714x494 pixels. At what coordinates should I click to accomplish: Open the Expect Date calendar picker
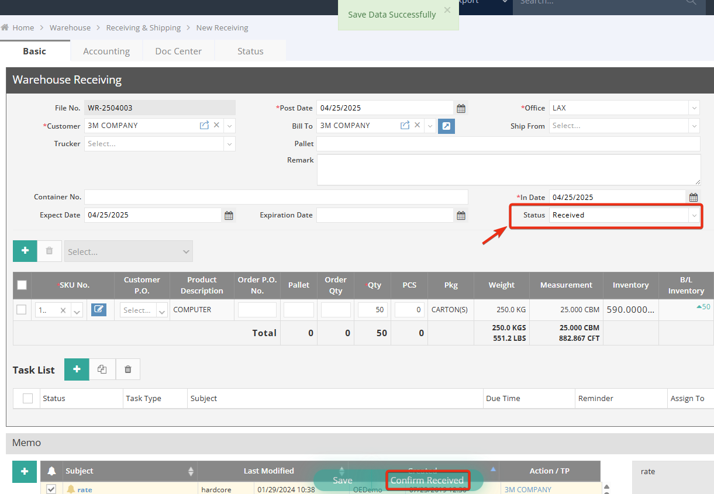(x=229, y=215)
